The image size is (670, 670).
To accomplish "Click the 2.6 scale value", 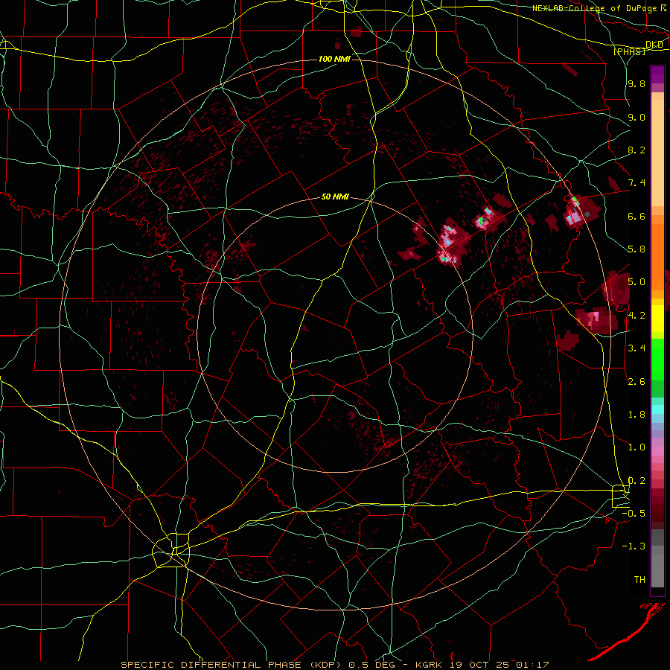I will (636, 382).
